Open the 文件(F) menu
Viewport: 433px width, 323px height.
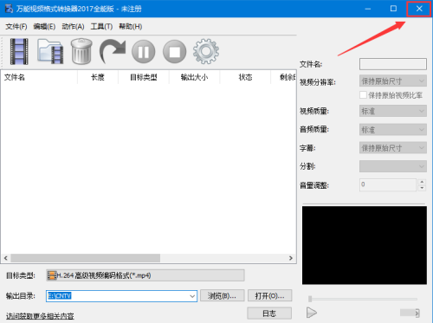coord(16,27)
